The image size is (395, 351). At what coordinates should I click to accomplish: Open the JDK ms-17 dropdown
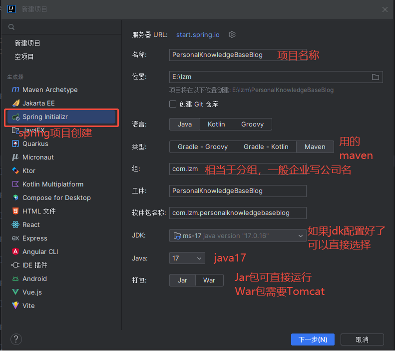[238, 235]
